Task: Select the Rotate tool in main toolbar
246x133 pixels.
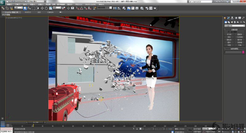Action: 46,8
